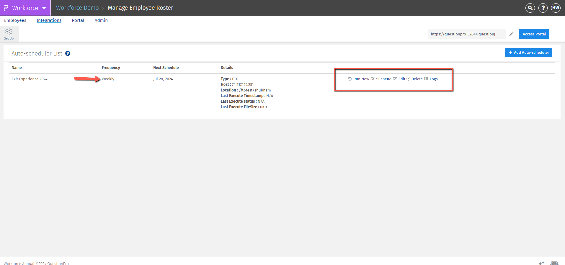Expand the Workforce product dropdown arrow
Image resolution: width=565 pixels, height=265 pixels.
coord(44,8)
